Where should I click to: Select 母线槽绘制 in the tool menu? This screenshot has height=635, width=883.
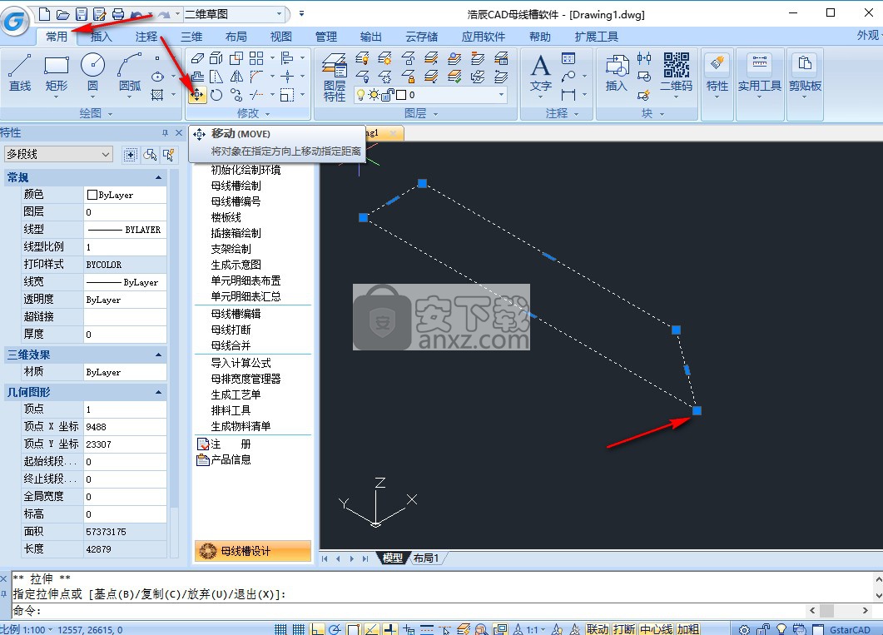pos(236,186)
